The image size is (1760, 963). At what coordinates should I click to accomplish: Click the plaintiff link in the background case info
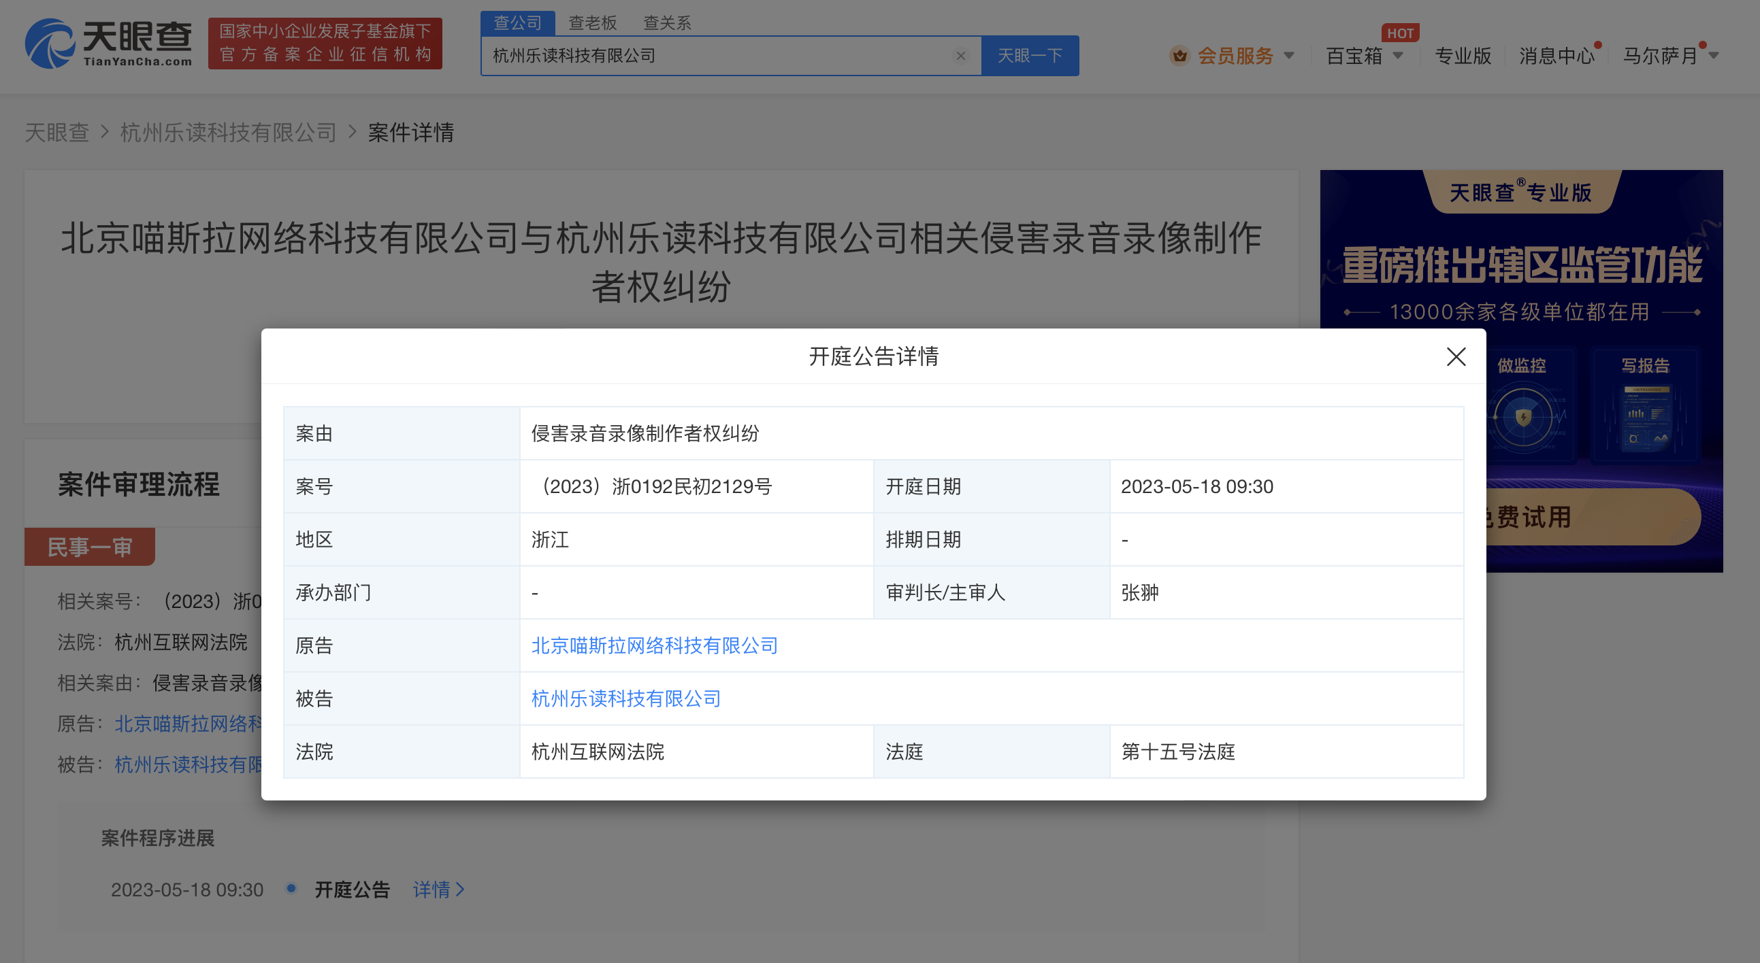pos(188,724)
